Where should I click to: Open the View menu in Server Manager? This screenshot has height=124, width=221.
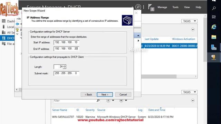click(x=187, y=7)
